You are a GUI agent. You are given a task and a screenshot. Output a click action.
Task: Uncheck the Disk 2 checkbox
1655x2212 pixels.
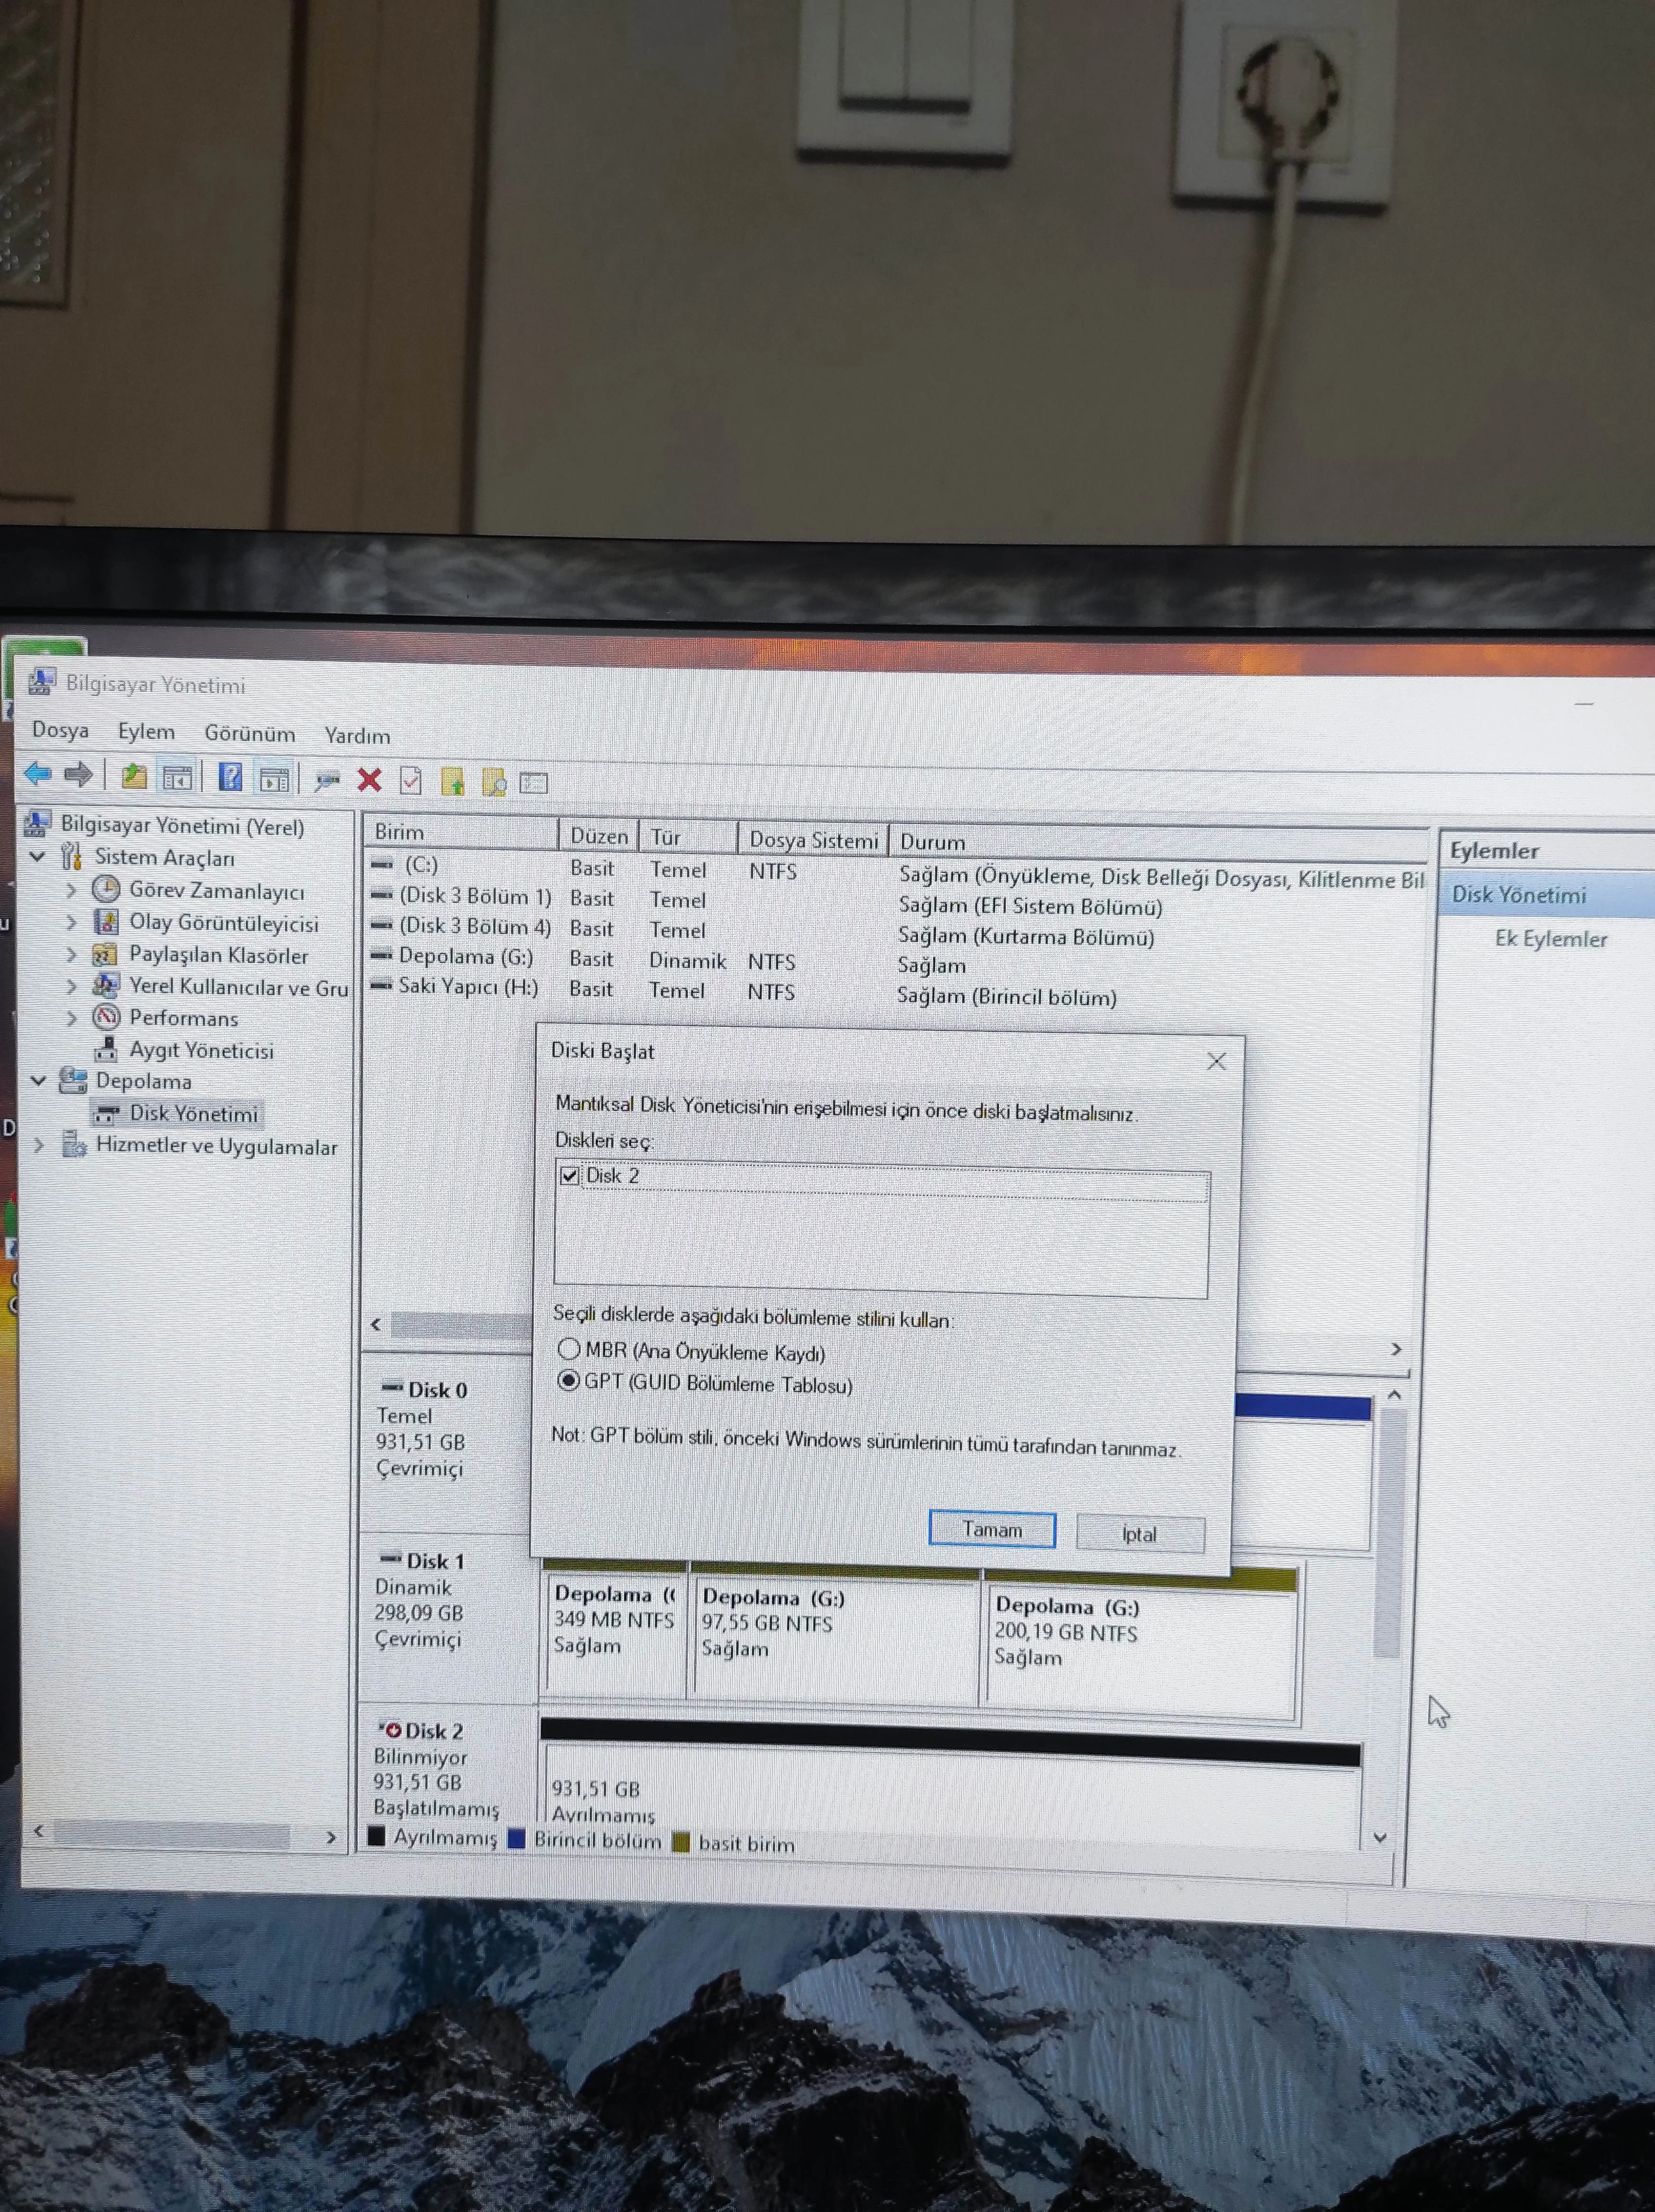tap(570, 1176)
